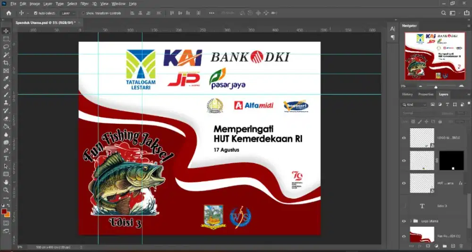472x252 pixels.
Task: Open the Search icon at top right
Action: (x=443, y=13)
